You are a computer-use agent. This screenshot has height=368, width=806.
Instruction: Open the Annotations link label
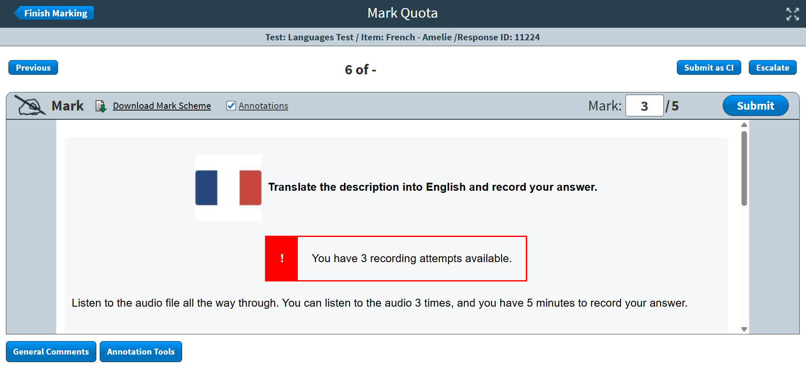coord(263,106)
